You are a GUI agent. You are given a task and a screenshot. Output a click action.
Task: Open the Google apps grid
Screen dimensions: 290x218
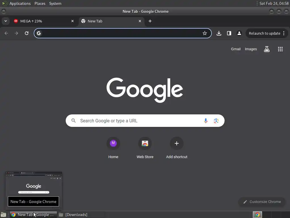pos(280,49)
